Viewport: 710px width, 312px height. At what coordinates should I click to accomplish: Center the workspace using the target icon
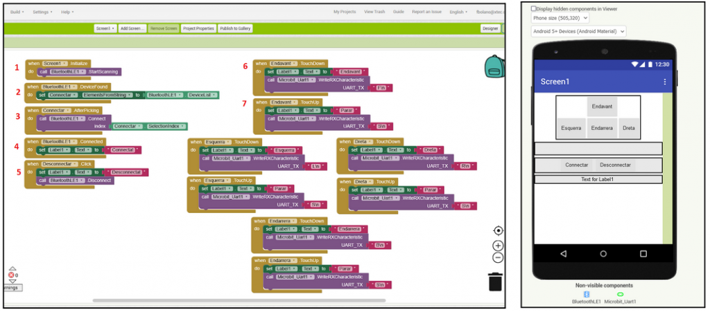pyautogui.click(x=498, y=230)
